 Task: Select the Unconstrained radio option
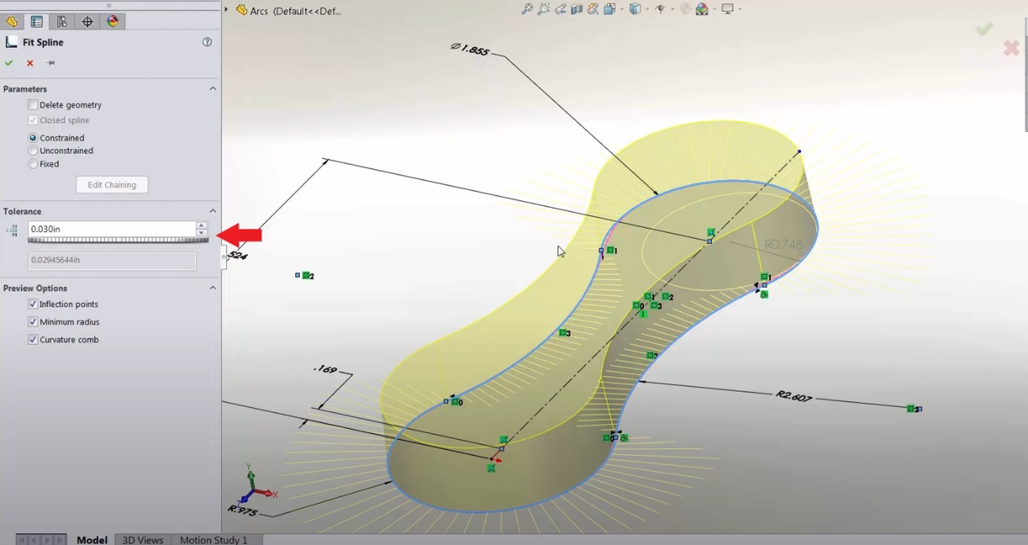(33, 151)
